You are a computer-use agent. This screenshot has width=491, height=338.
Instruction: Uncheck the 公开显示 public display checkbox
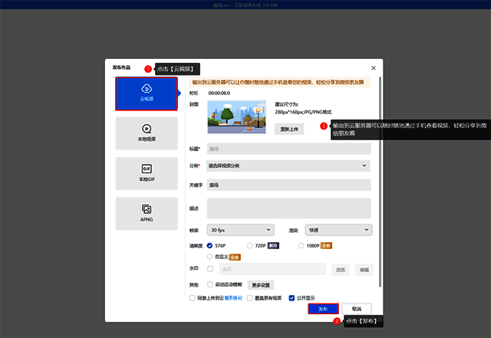click(x=292, y=298)
